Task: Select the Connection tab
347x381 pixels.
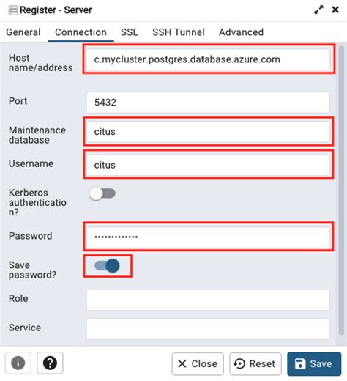Action: tap(81, 32)
